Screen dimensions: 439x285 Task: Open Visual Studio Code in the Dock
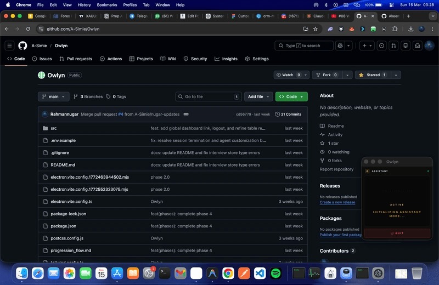pos(260,273)
